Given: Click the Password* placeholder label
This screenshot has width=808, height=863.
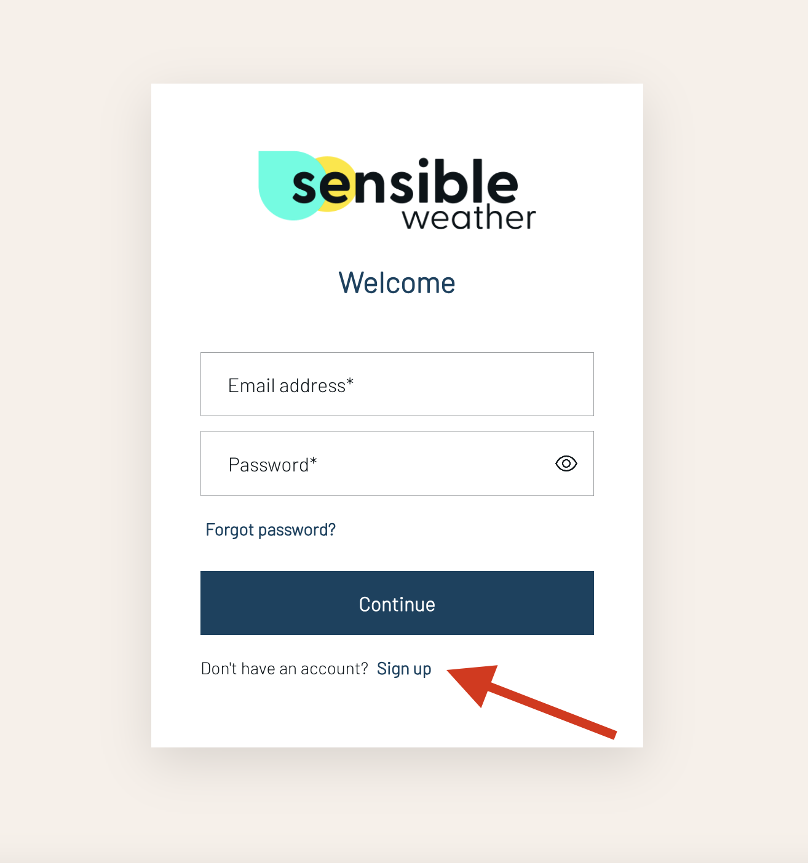Looking at the screenshot, I should (272, 465).
